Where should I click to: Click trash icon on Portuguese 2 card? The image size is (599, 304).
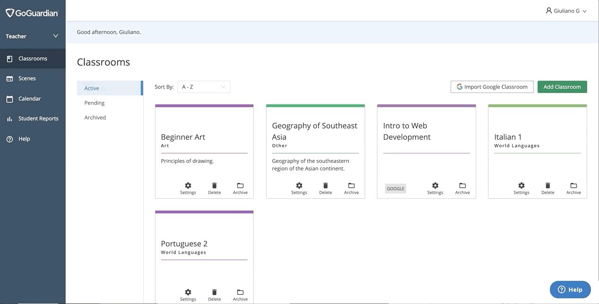point(214,295)
